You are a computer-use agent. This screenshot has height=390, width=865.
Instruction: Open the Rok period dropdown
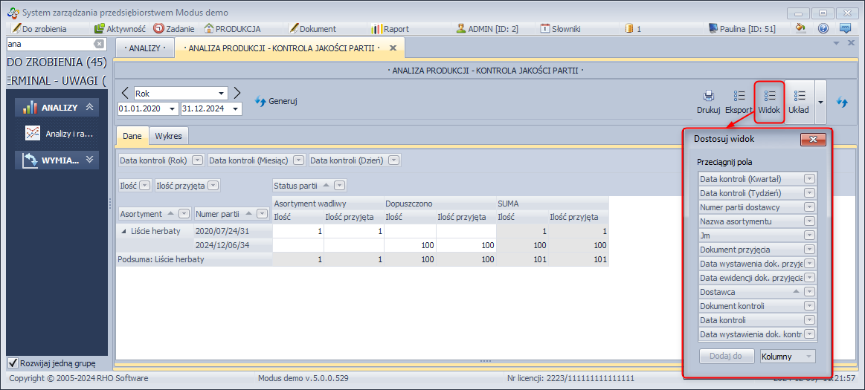point(222,94)
